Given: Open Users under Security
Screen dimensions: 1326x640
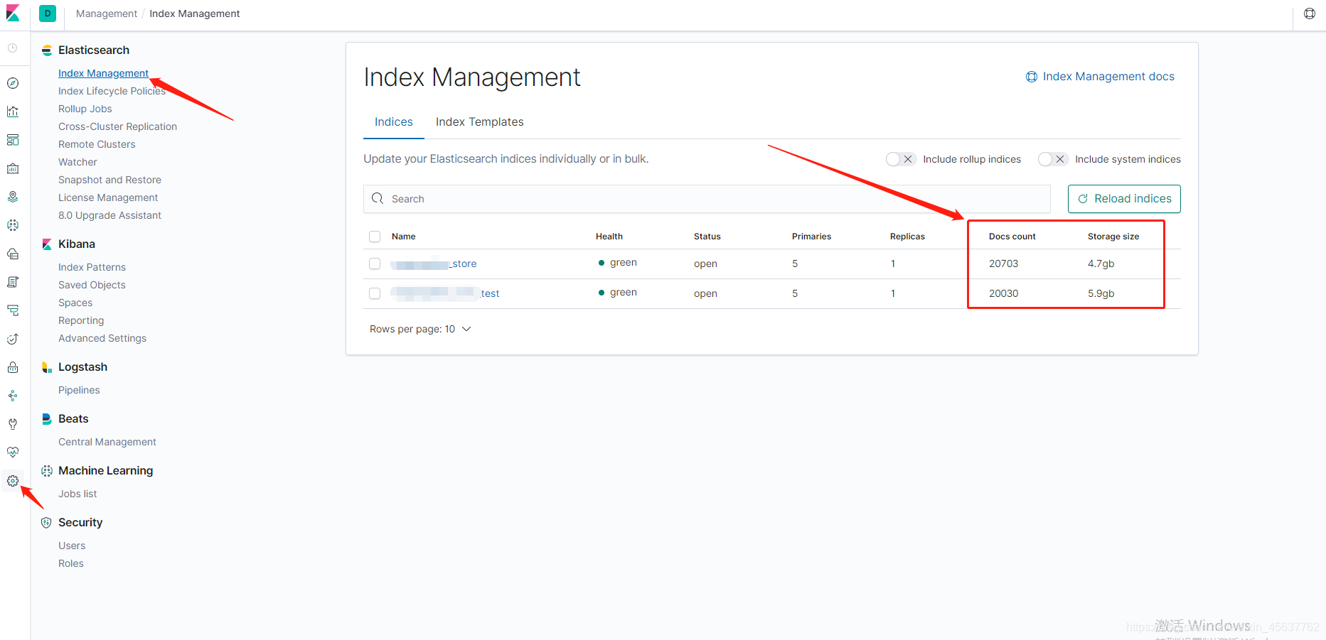Looking at the screenshot, I should (x=72, y=546).
